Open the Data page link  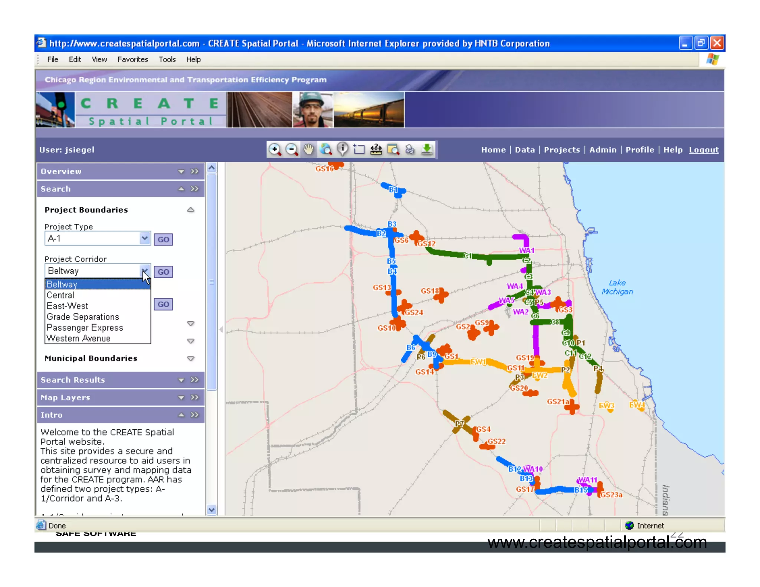click(525, 150)
